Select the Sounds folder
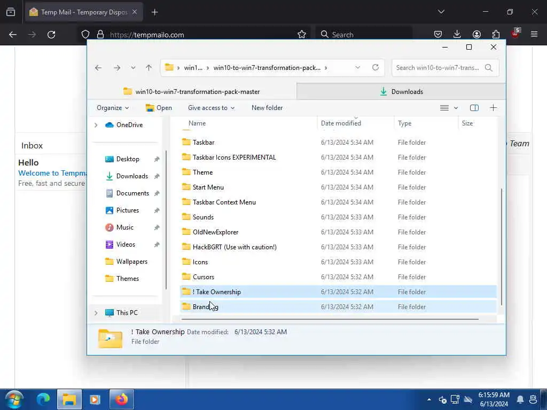The width and height of the screenshot is (547, 410). click(x=338, y=217)
